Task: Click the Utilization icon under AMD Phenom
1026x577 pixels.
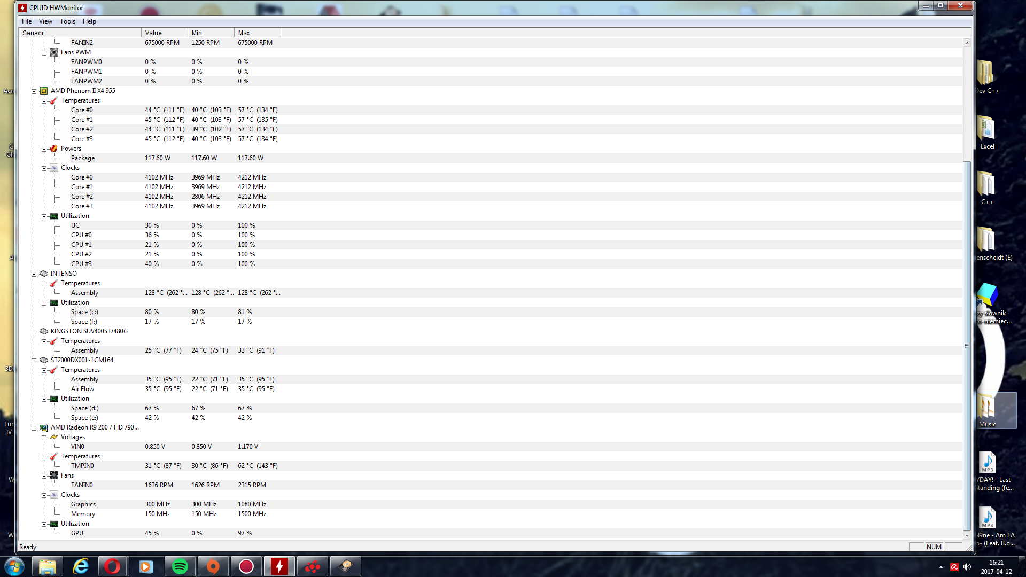Action: click(x=54, y=216)
